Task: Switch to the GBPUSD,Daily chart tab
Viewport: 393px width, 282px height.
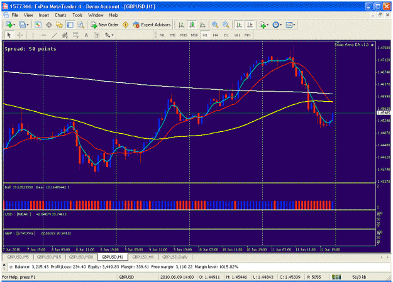Action: pos(175,257)
